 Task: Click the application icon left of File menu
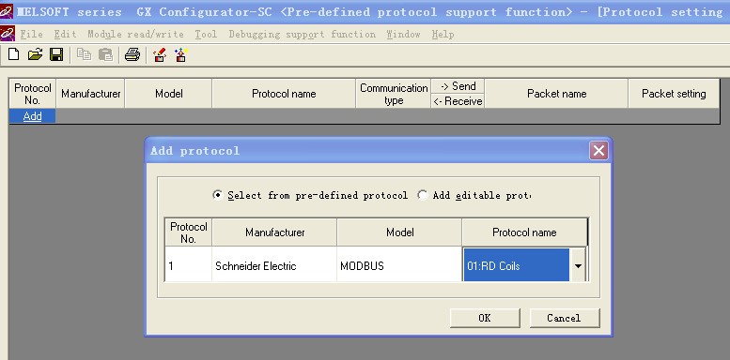pos(7,34)
